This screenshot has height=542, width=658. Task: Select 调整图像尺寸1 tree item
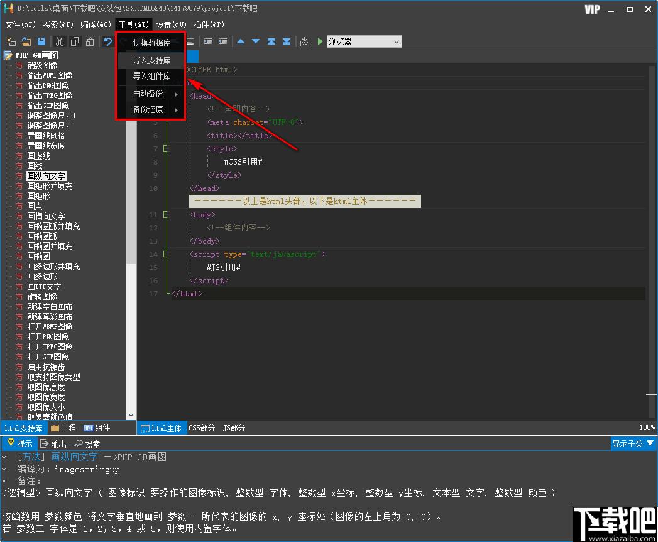[x=51, y=116]
